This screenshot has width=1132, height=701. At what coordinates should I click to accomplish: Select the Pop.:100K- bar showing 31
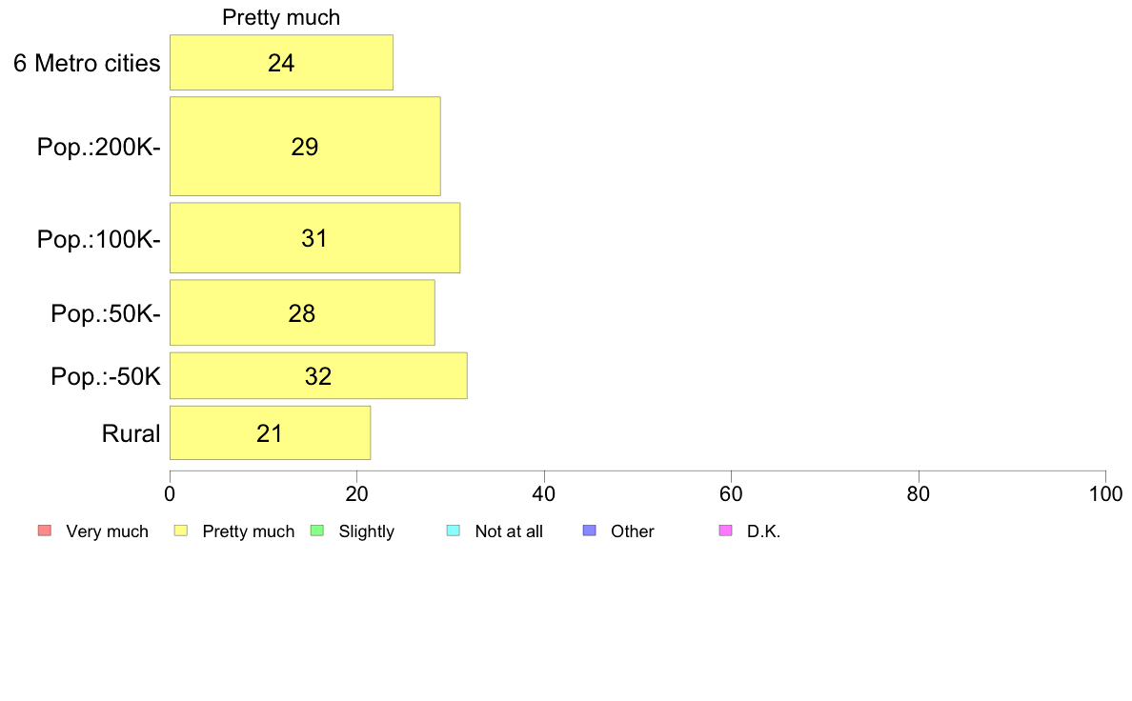tap(314, 238)
